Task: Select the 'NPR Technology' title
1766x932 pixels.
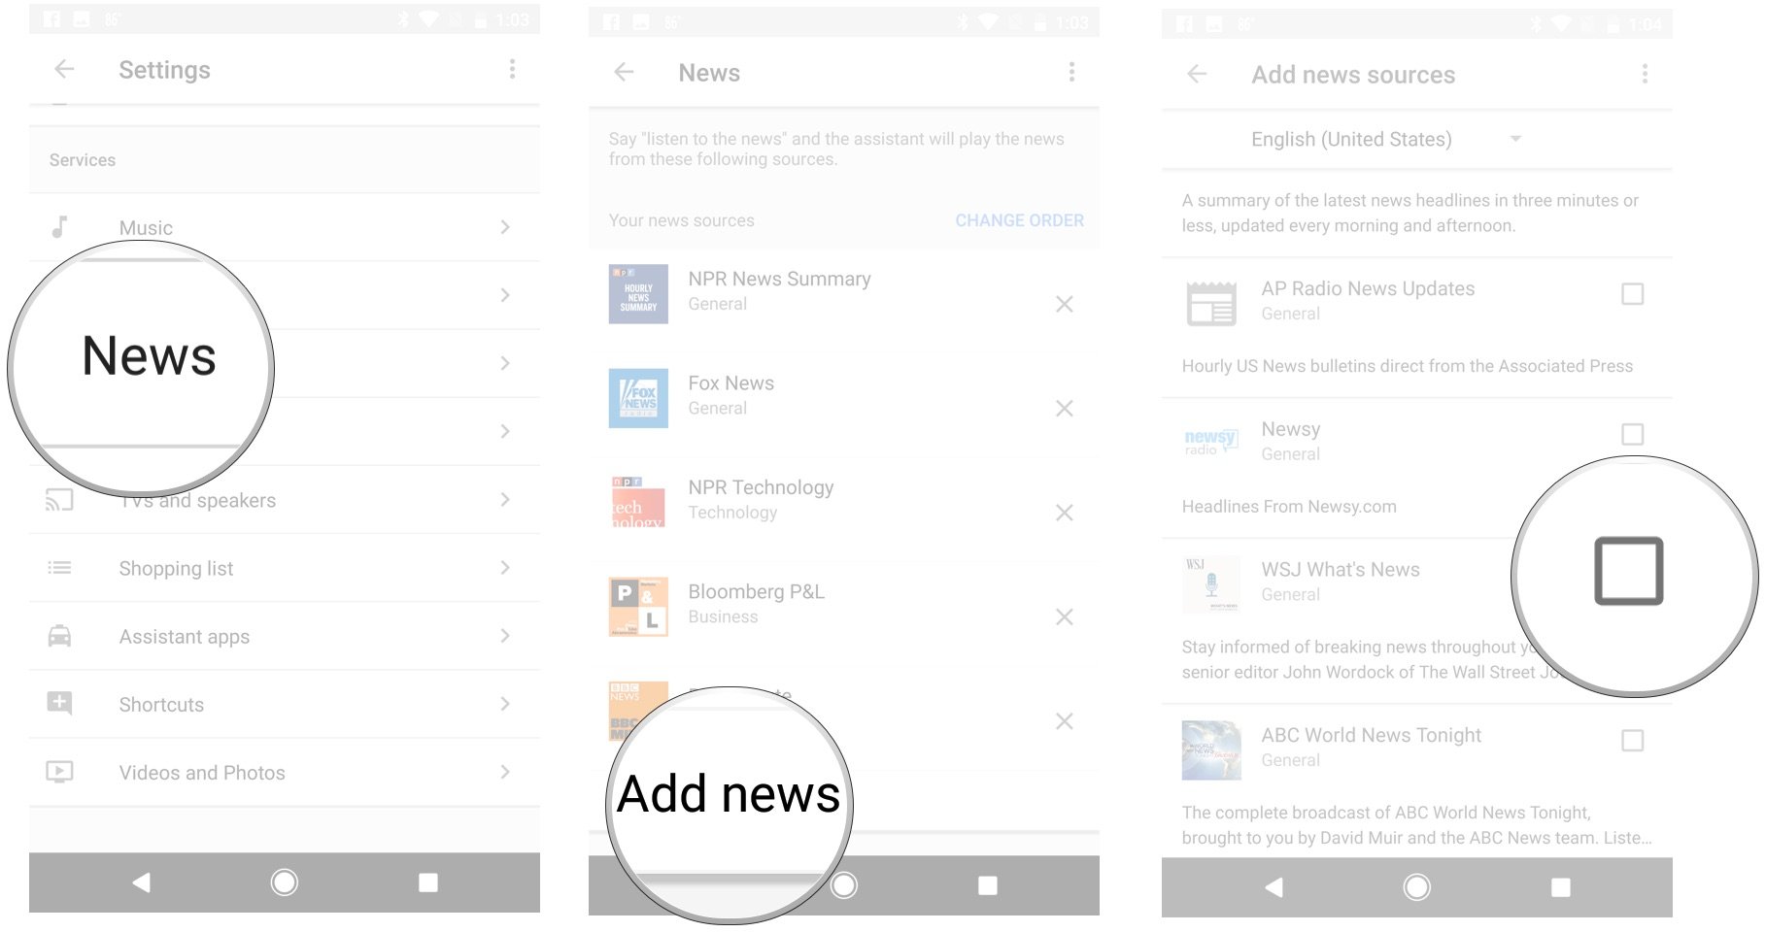Action: pyautogui.click(x=761, y=487)
